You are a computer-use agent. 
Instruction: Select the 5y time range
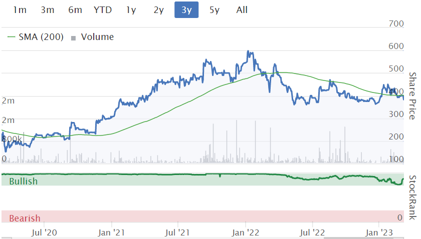(215, 10)
